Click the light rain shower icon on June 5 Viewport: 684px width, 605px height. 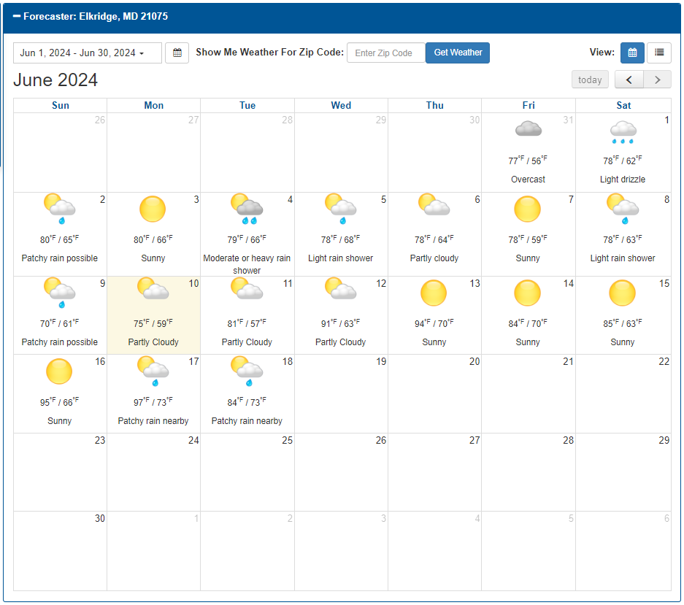tap(341, 209)
